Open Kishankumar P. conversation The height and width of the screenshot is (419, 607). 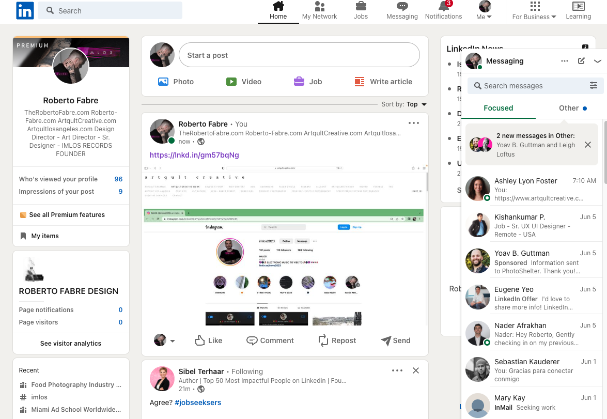click(x=532, y=225)
